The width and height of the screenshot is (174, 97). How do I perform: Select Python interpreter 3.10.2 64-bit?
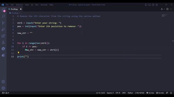(x=139, y=93)
